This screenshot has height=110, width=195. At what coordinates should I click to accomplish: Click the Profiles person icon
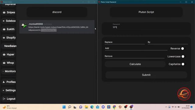click(4, 82)
